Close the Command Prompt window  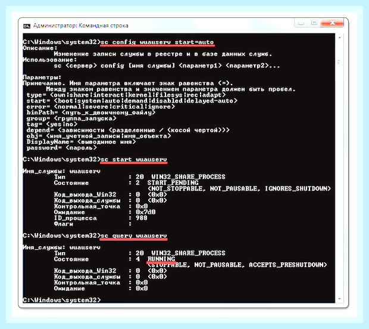(332, 23)
